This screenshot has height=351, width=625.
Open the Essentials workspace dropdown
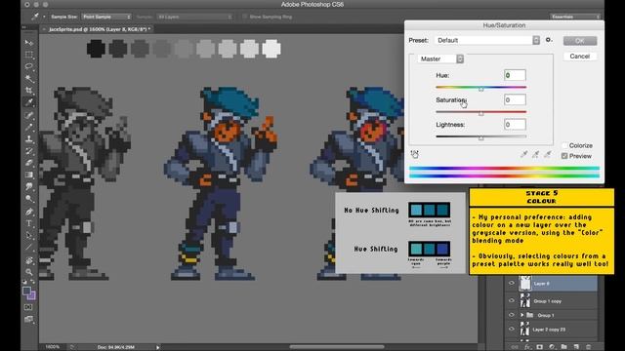tap(575, 17)
